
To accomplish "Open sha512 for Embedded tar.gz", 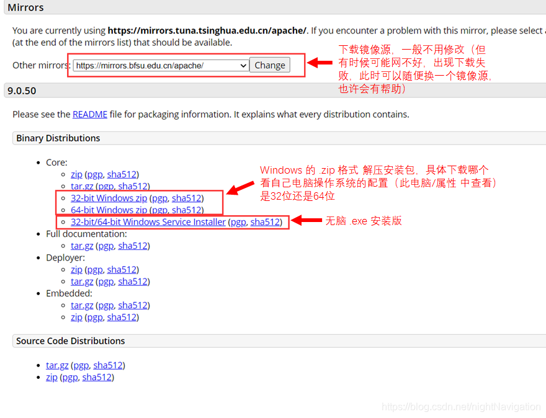I will pyautogui.click(x=133, y=305).
